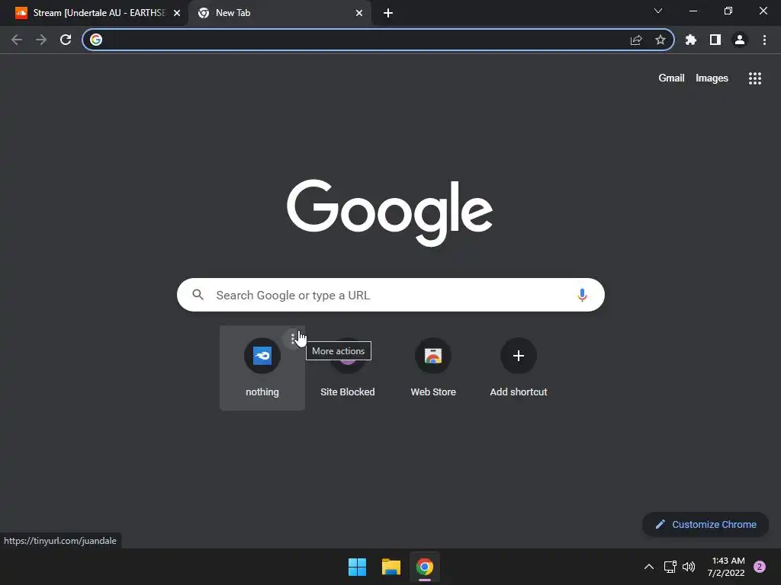Image resolution: width=781 pixels, height=585 pixels.
Task: Open more actions for nothing shortcut
Action: pos(294,339)
